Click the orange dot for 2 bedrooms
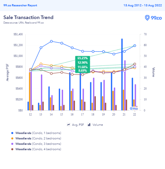Viewport: 165px width, 169px height. (x=12, y=138)
